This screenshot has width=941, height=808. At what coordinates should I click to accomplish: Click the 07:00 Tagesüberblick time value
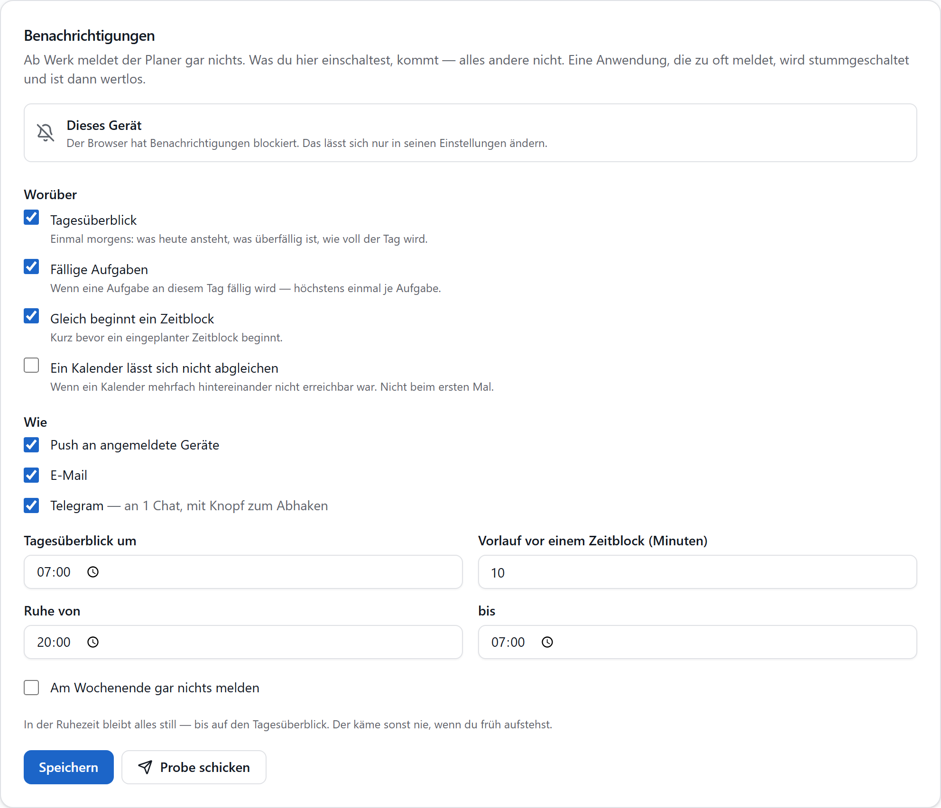click(54, 572)
